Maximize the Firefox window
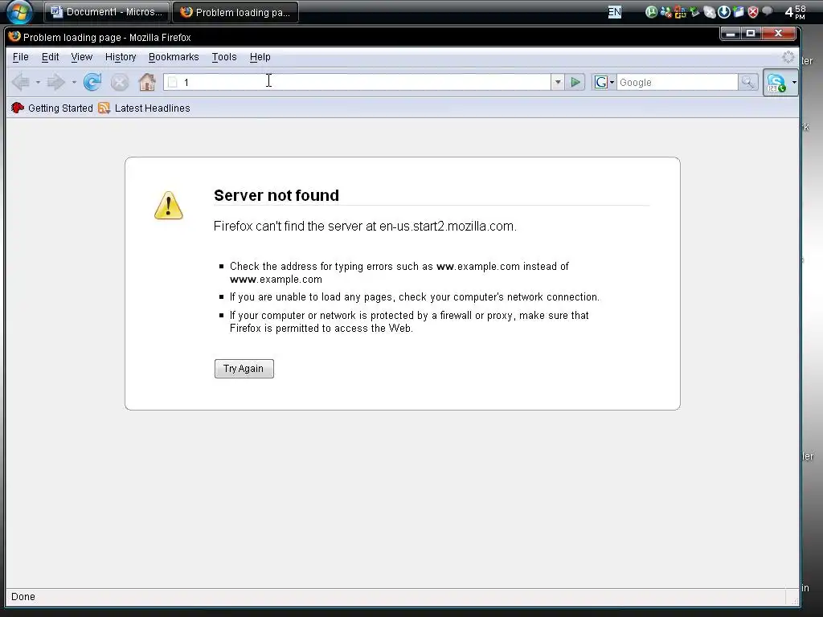823x617 pixels. coord(751,33)
